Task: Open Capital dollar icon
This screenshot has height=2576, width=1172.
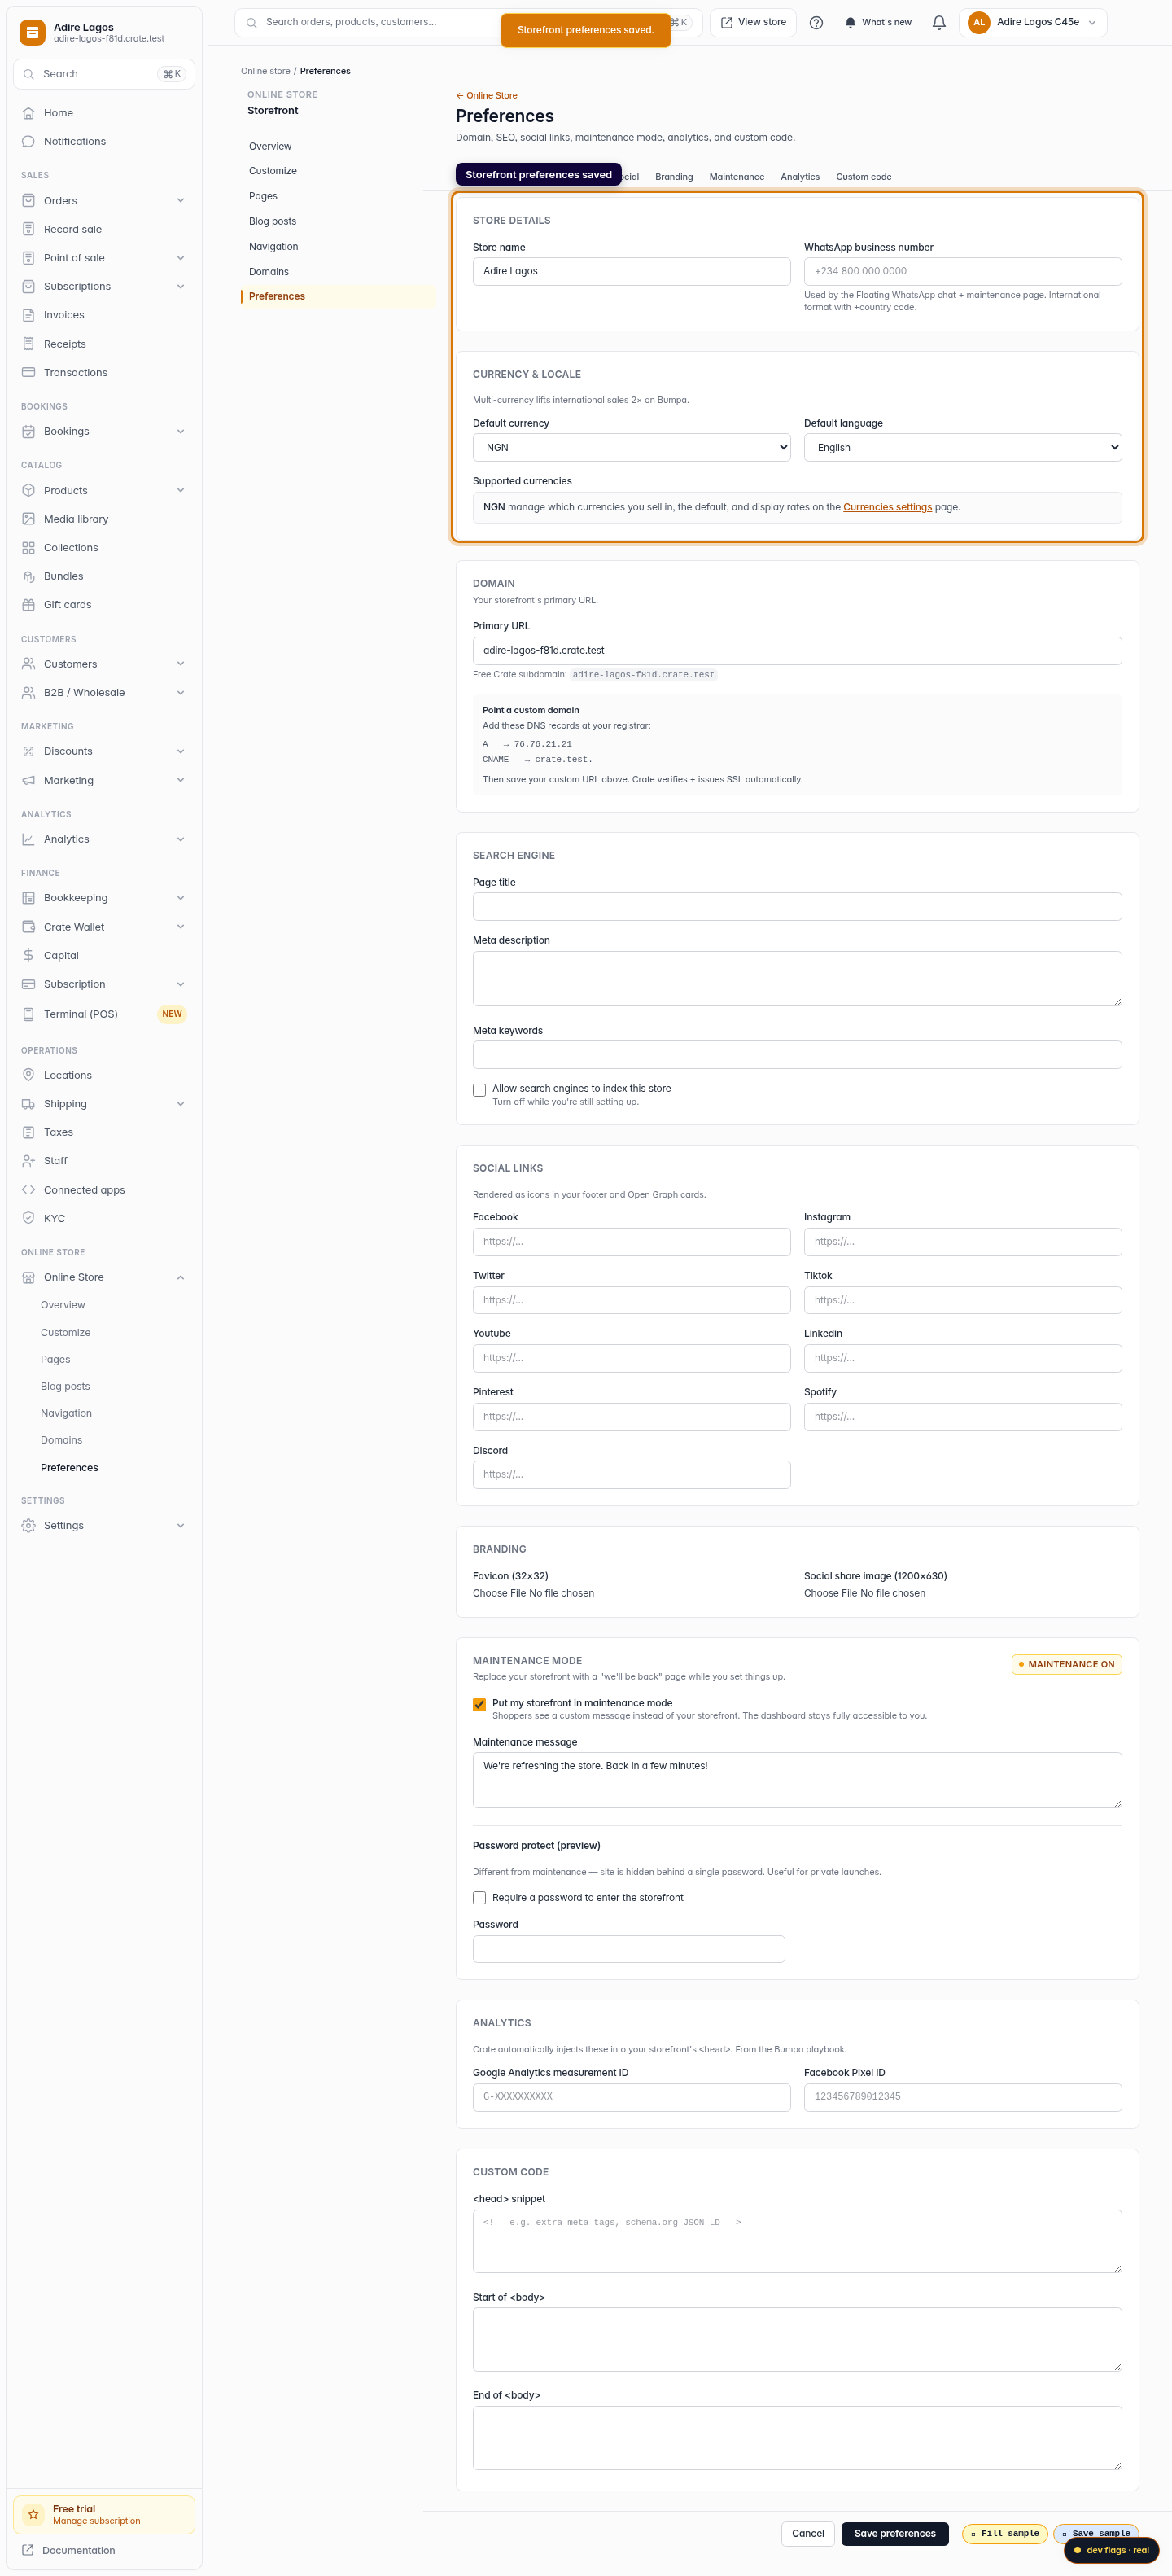Action: click(28, 955)
